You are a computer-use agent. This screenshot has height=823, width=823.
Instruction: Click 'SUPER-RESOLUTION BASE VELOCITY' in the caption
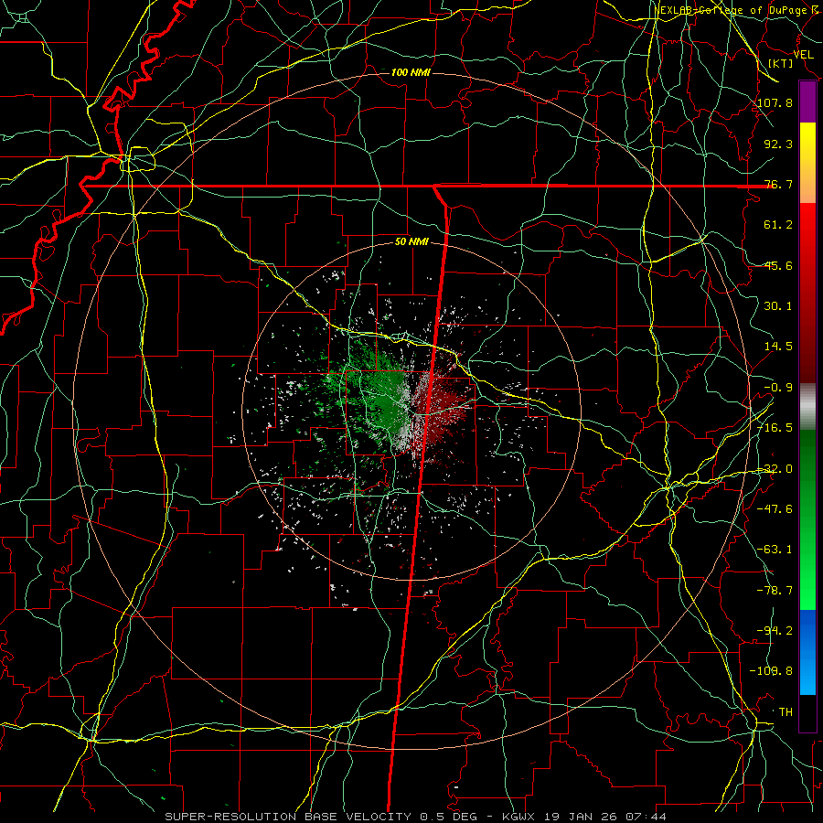tap(288, 817)
